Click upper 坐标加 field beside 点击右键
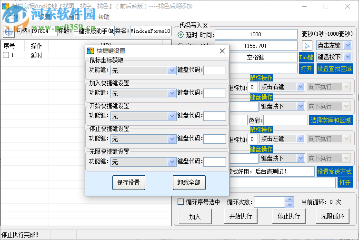This screenshot has height=240, width=359. 253,87
